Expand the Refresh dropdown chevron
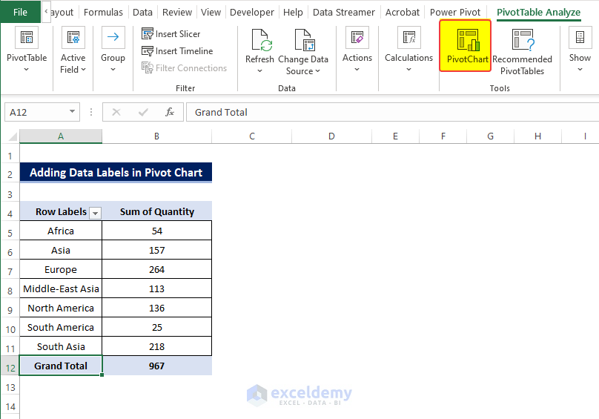Screen dimensions: 599x419 259,70
